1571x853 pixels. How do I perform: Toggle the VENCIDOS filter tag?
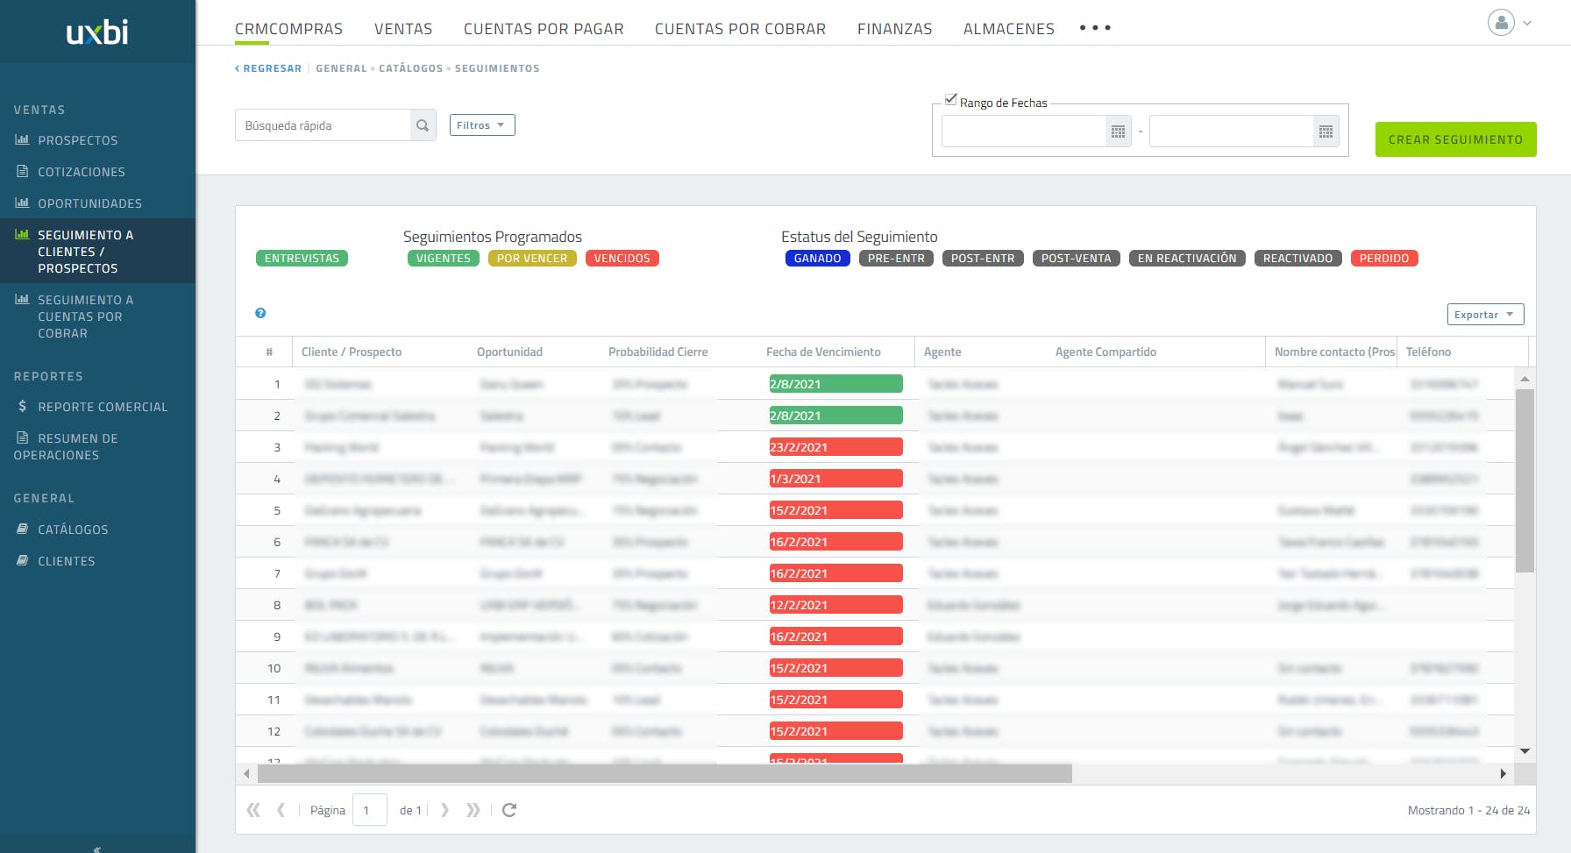click(622, 259)
